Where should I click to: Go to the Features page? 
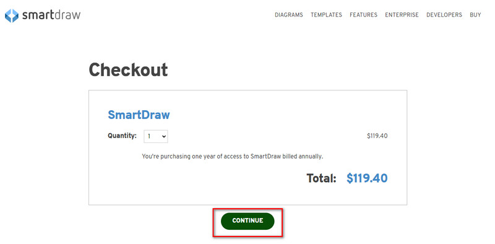[363, 15]
